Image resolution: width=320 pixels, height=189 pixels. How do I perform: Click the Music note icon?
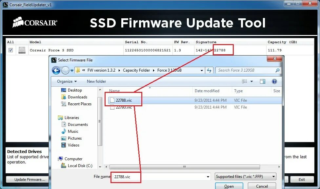point(64,131)
